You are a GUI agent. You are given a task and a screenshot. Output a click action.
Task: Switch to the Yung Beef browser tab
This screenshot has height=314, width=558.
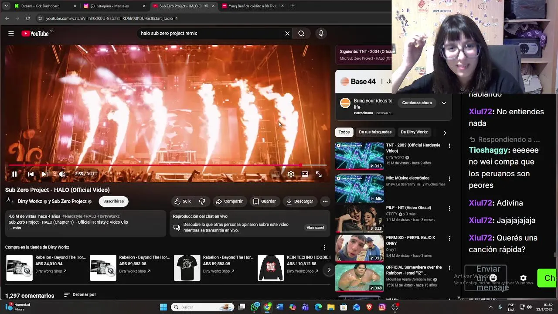tap(253, 6)
